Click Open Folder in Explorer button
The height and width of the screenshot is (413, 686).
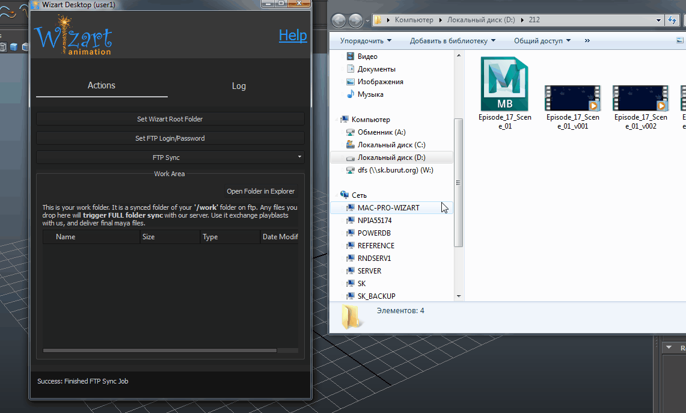coord(260,191)
